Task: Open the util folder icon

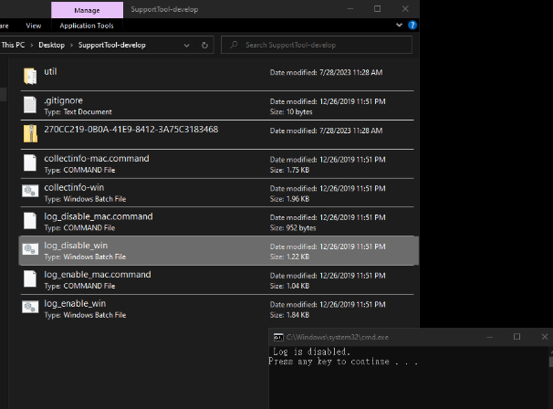Action: (30, 76)
